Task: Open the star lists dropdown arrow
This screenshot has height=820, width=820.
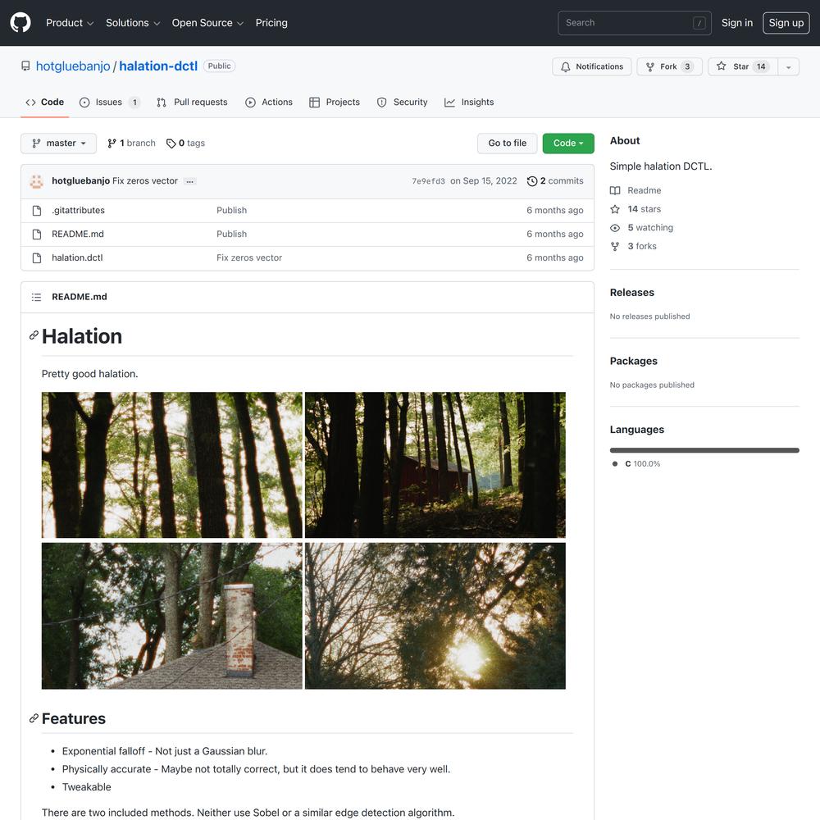Action: tap(789, 67)
